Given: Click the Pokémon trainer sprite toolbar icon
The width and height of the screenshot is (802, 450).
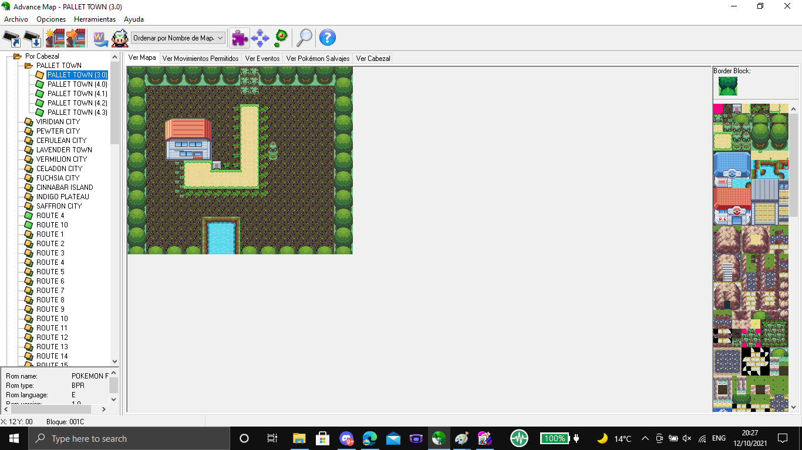Looking at the screenshot, I should (x=120, y=38).
